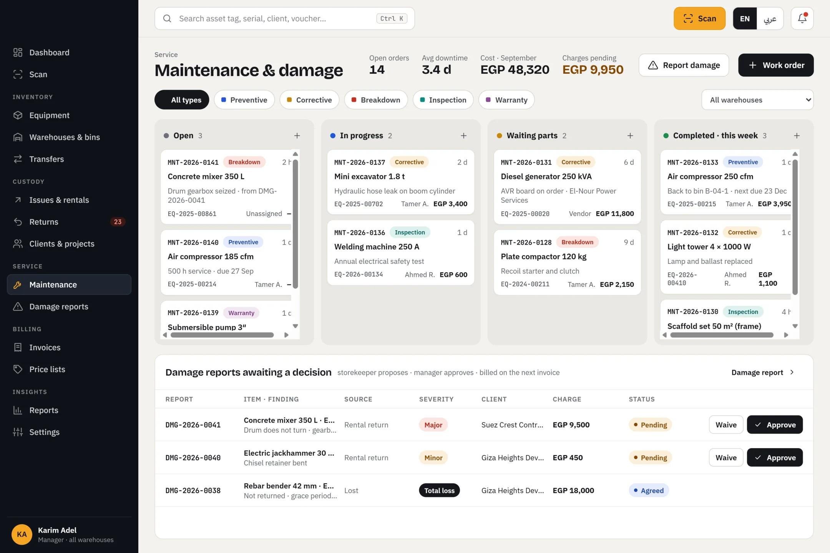Image resolution: width=830 pixels, height=553 pixels.
Task: Select Maintenance in the sidebar
Action: point(69,285)
